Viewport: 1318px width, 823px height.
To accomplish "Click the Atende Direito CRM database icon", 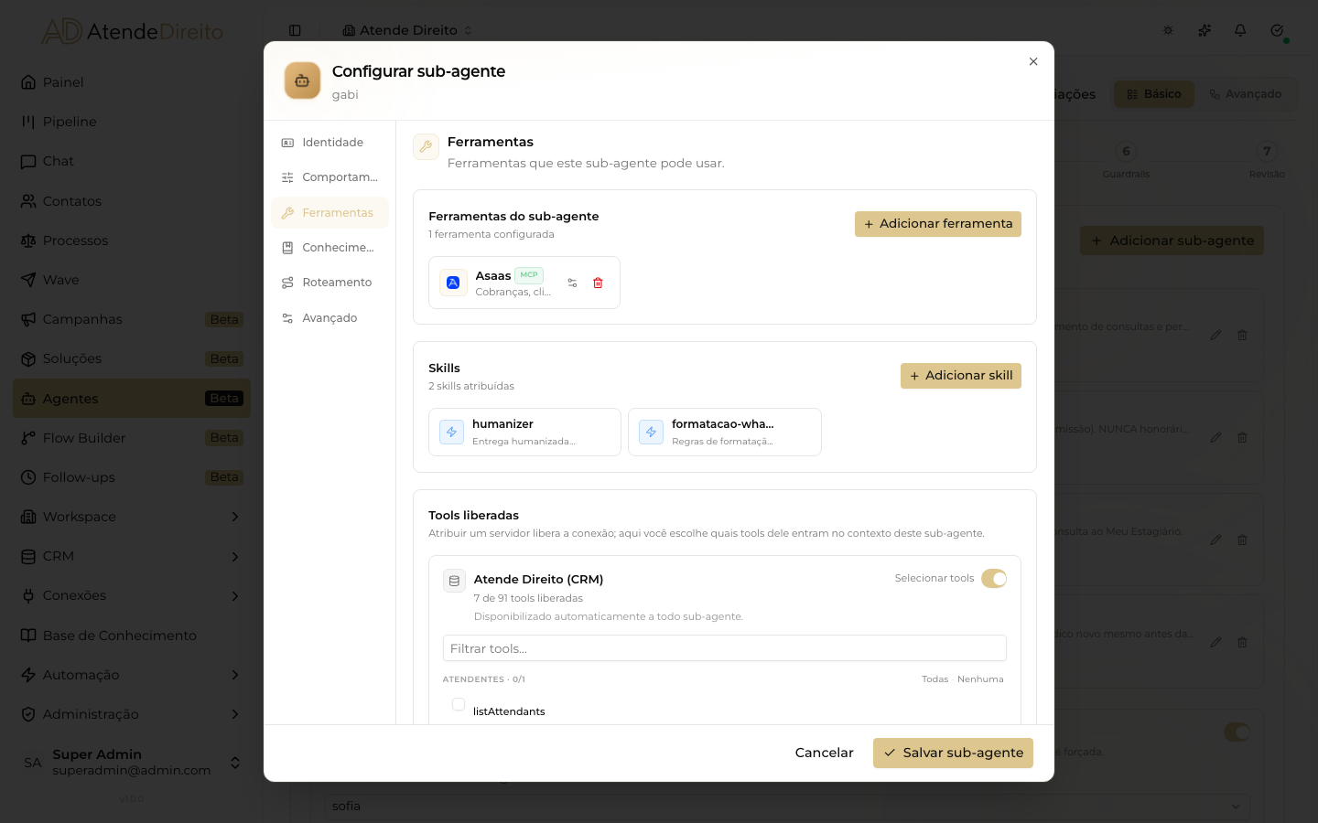I will point(454,581).
